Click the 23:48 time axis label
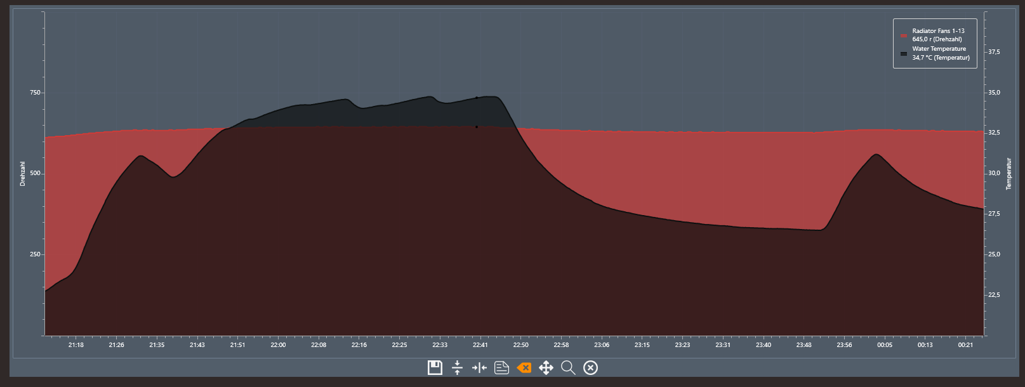Image resolution: width=1025 pixels, height=387 pixels. 803,345
